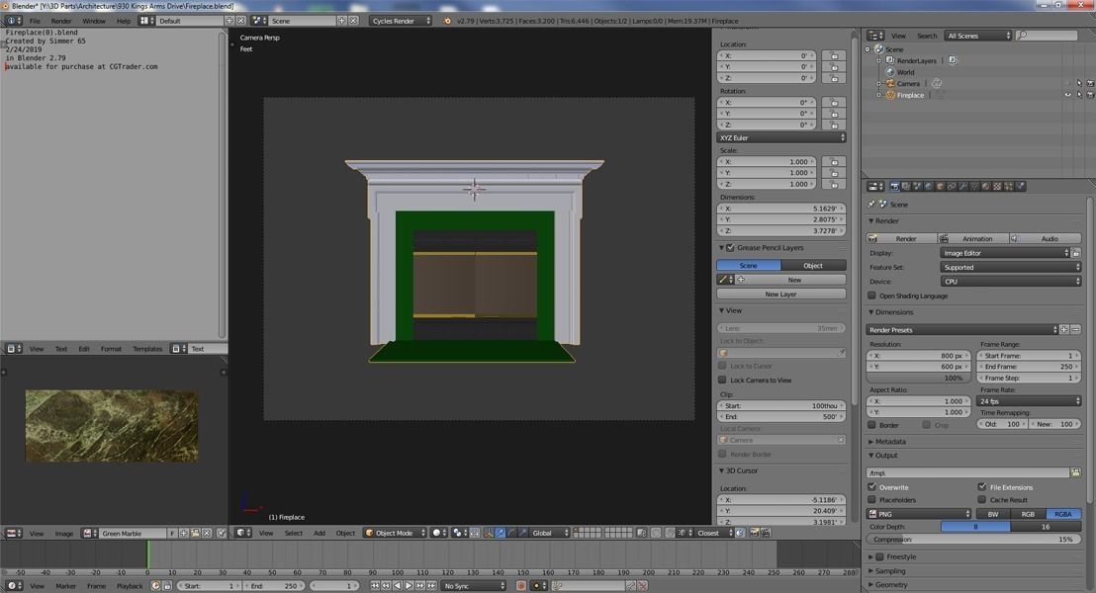1096x593 pixels.
Task: Click the Animation render button
Action: 974,238
